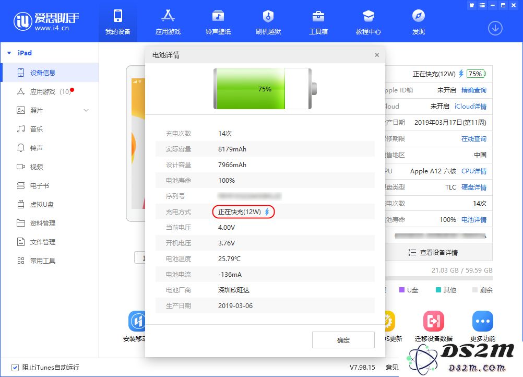
Task: Click 在线查询 warranty link
Action: (x=473, y=139)
